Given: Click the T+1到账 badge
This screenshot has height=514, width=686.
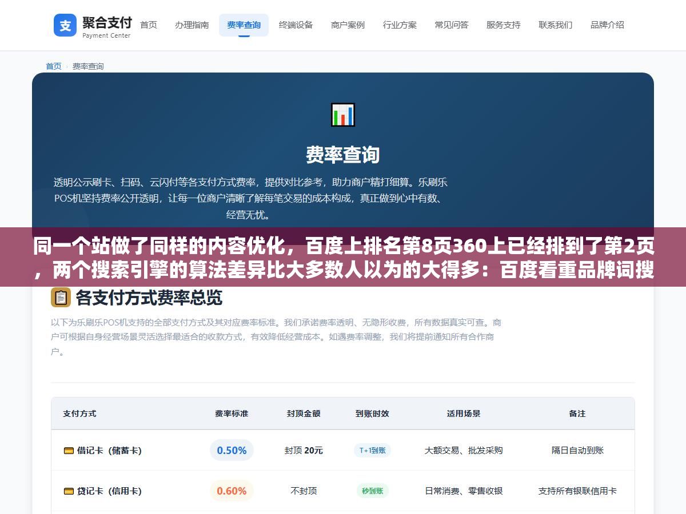Looking at the screenshot, I should pos(372,451).
